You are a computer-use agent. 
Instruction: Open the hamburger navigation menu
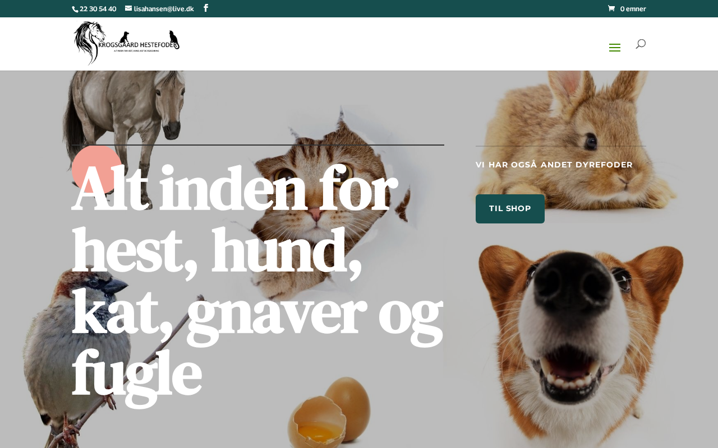tap(615, 48)
